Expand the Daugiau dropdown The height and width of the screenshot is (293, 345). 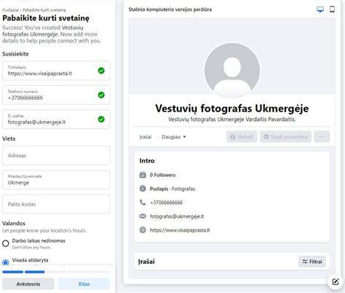[x=174, y=137]
